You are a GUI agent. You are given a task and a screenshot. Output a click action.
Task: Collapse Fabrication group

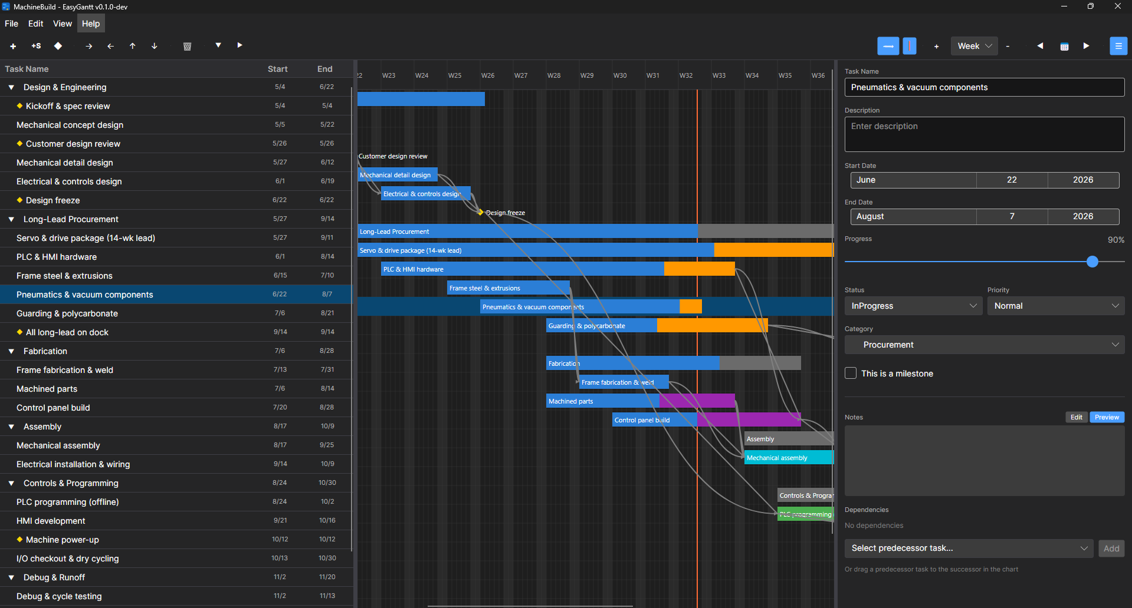click(x=11, y=351)
